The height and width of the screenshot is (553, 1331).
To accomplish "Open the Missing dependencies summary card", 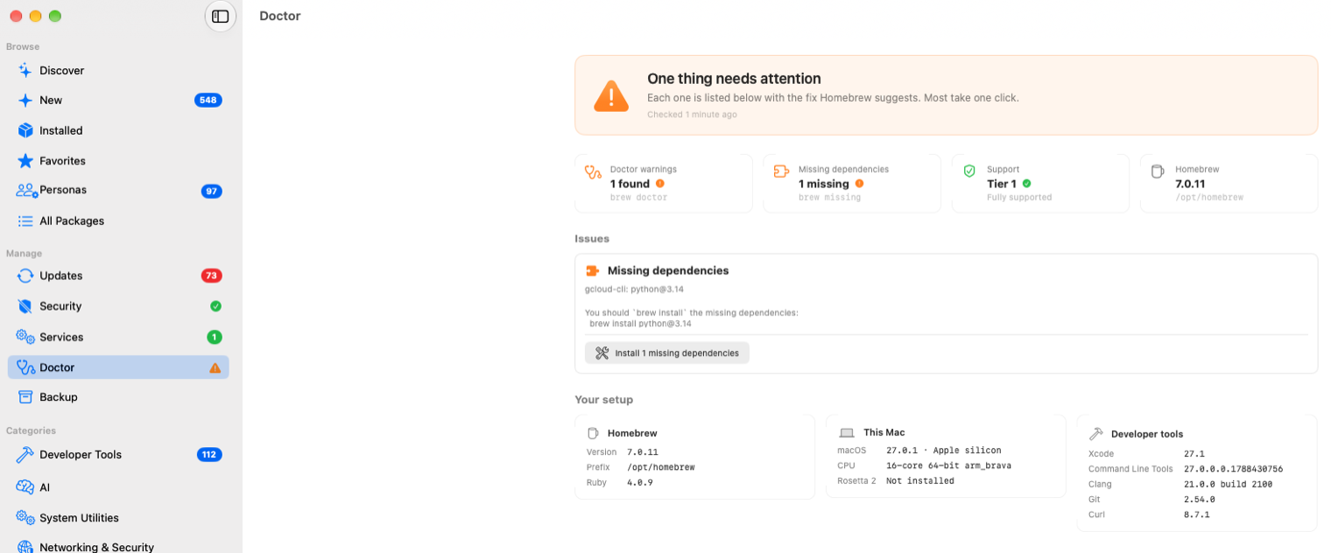I will (852, 184).
